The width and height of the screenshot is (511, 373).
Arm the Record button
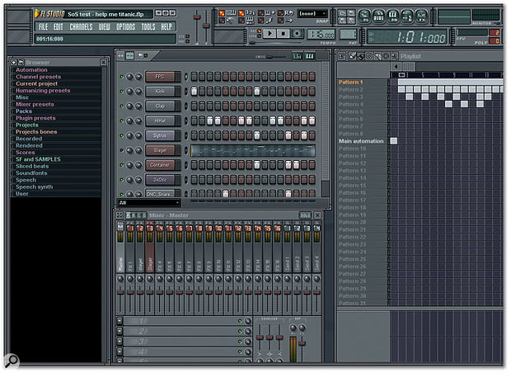[x=297, y=34]
